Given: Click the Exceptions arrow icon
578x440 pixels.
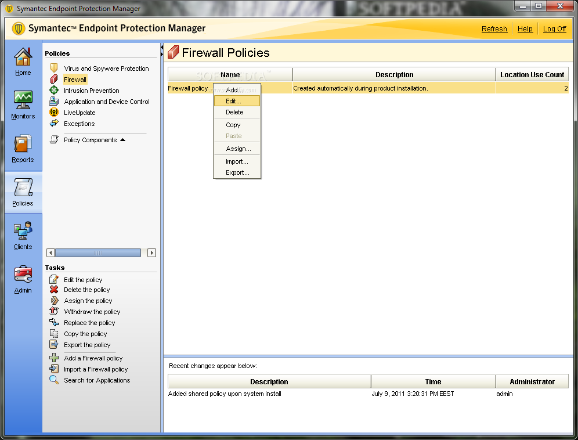Looking at the screenshot, I should pos(54,123).
